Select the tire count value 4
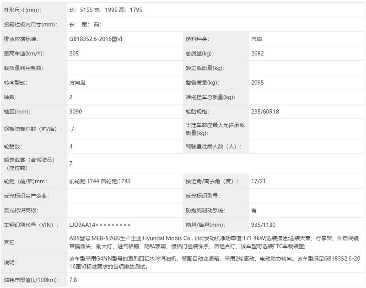The width and height of the screenshot is (366, 288). pos(71,147)
